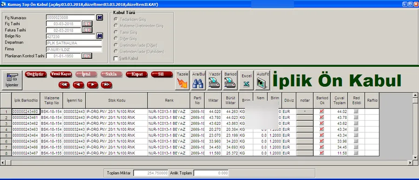
Task: Click Brüt Miktar cell 25.372
Action: click(230, 153)
